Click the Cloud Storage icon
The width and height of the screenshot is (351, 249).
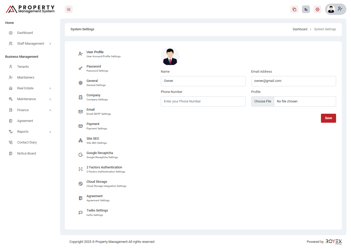(x=80, y=184)
